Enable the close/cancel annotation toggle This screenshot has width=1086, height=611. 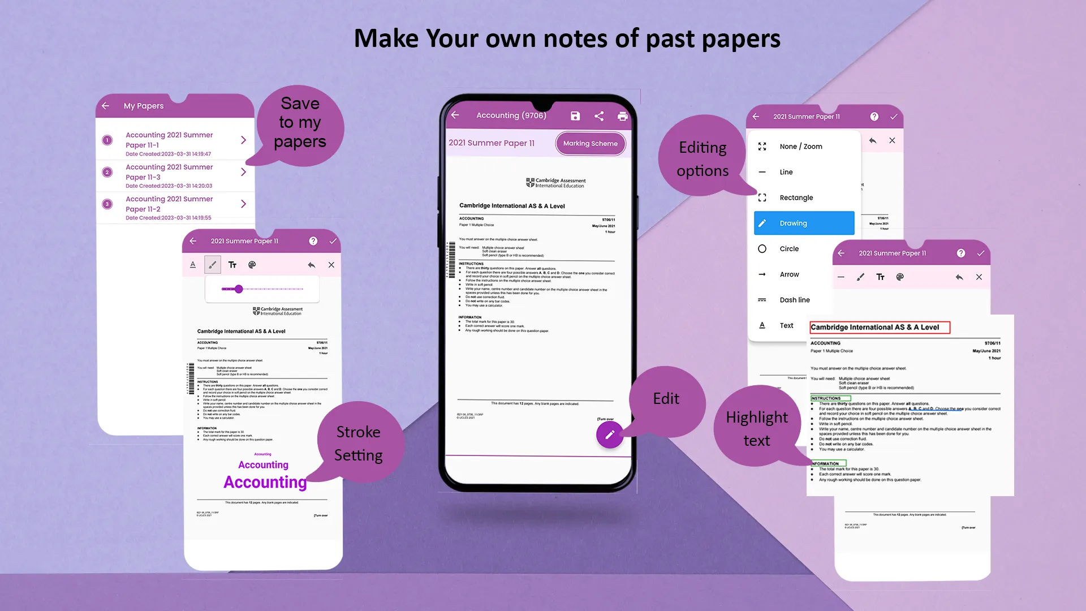pyautogui.click(x=331, y=265)
